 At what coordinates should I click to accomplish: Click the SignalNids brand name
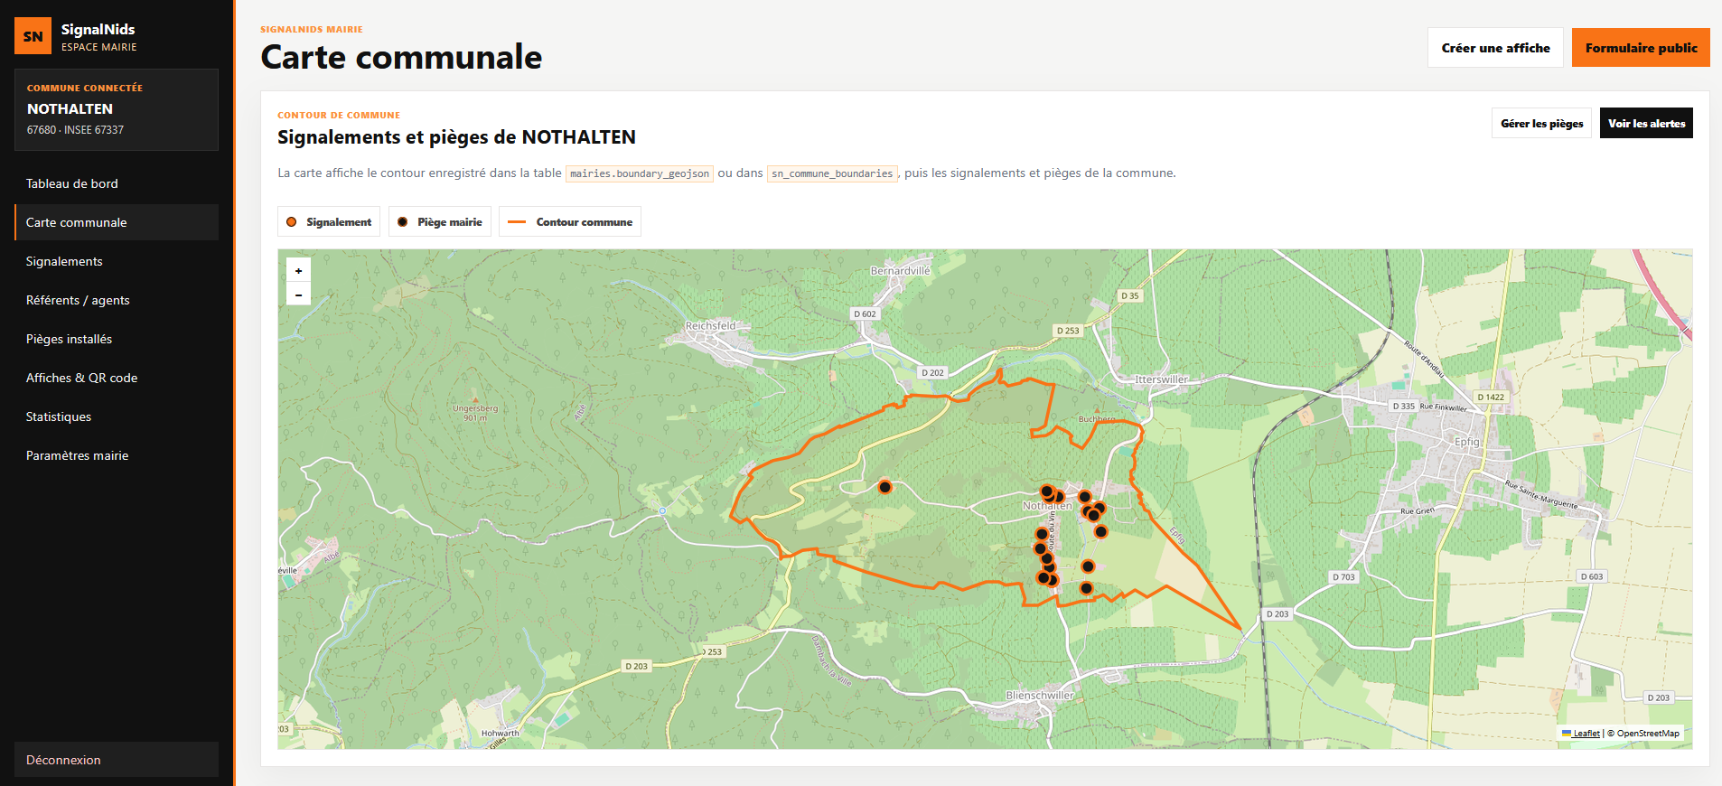[98, 29]
